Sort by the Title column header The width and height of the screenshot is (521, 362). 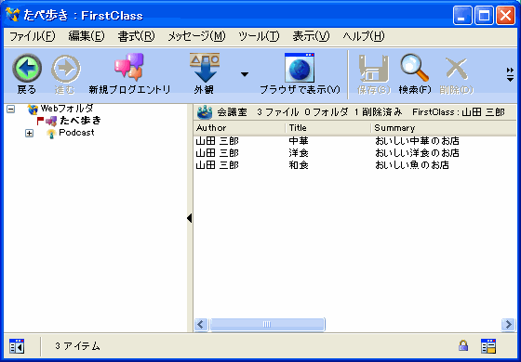(327, 128)
